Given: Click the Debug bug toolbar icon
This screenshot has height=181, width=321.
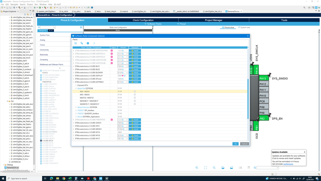Looking at the screenshot, I should pyautogui.click(x=35, y=8).
